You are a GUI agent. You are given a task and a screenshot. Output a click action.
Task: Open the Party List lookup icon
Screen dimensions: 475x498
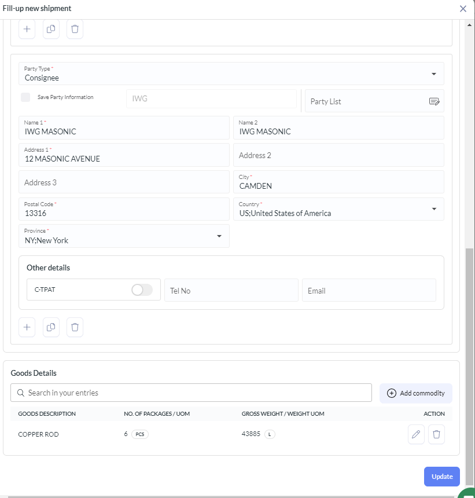click(434, 101)
